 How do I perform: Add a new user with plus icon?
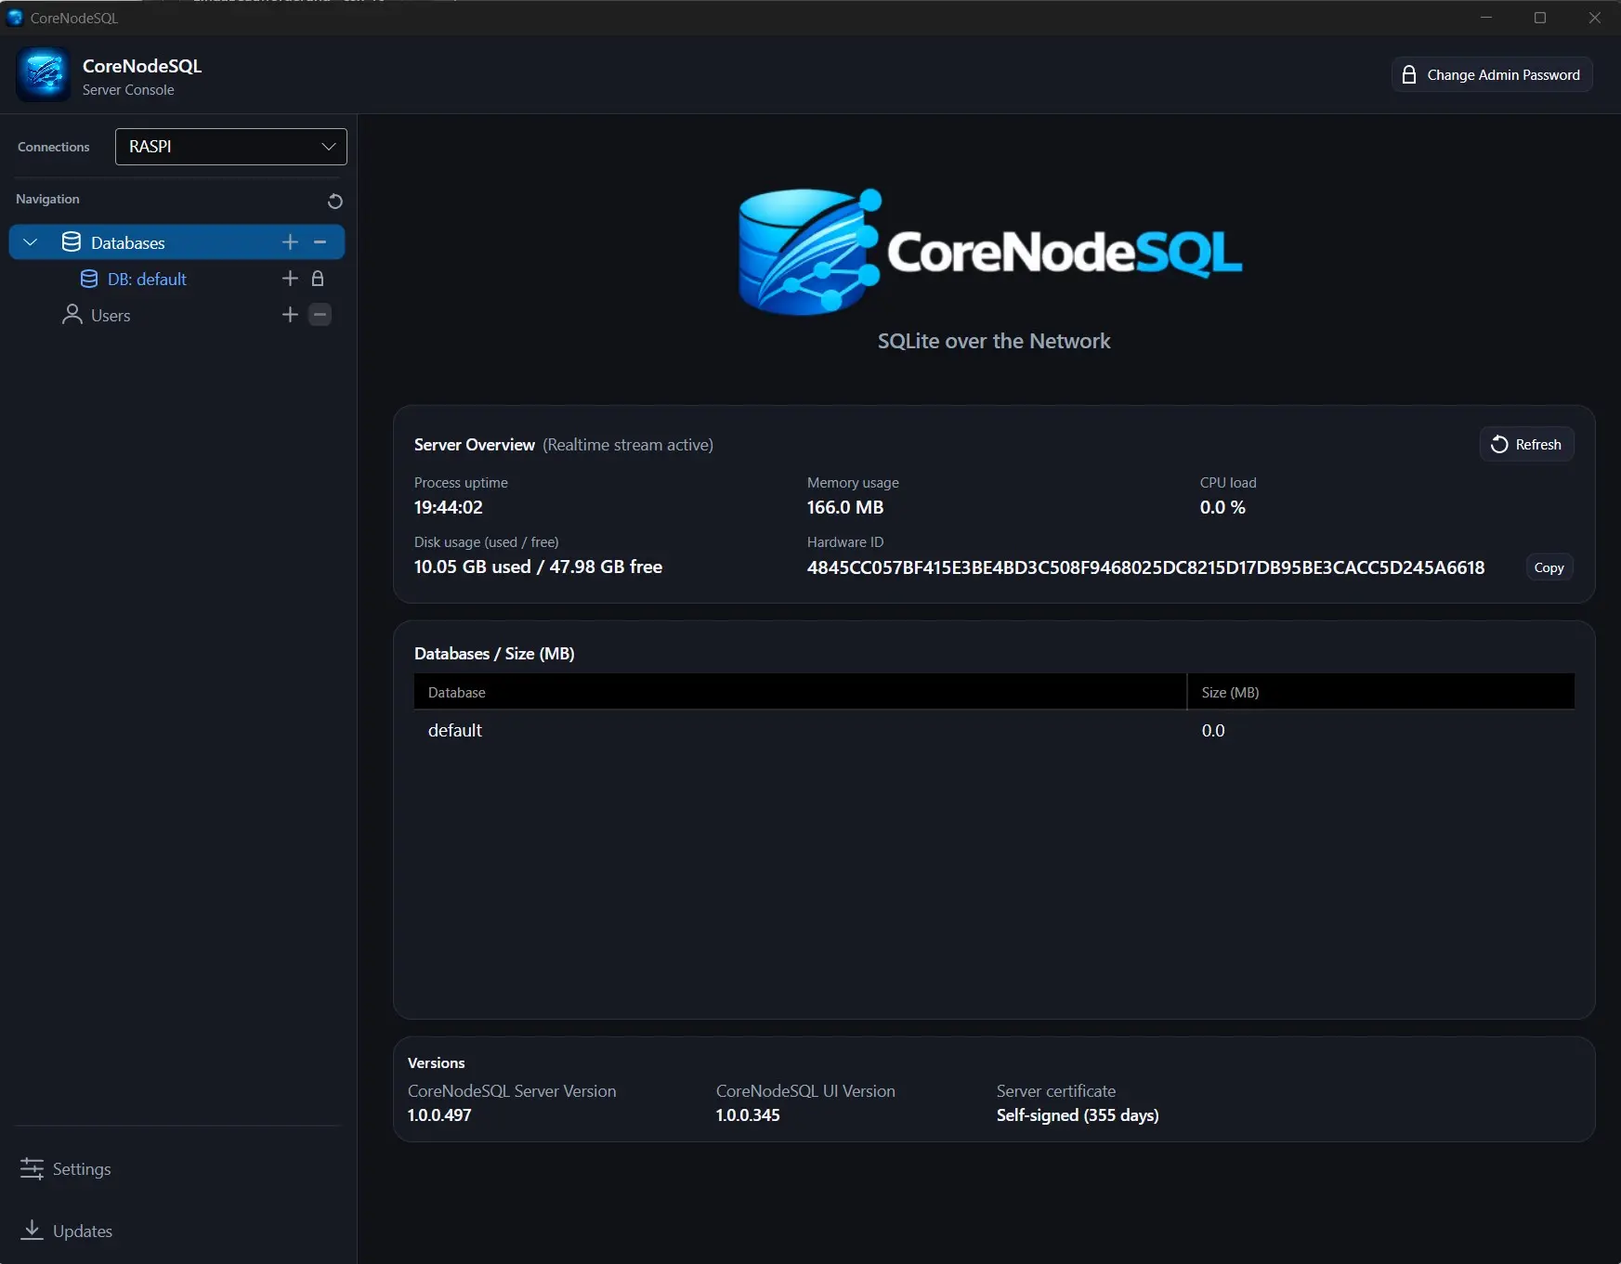(x=290, y=315)
